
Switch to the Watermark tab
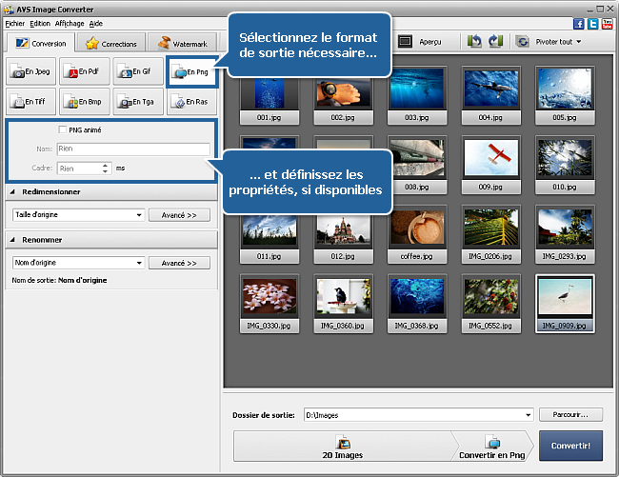coord(183,44)
